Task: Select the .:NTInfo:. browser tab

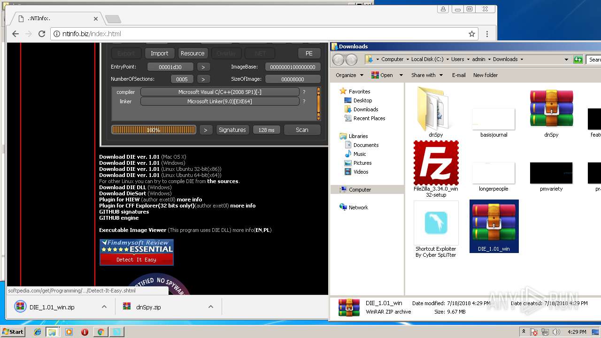Action: pyautogui.click(x=55, y=19)
